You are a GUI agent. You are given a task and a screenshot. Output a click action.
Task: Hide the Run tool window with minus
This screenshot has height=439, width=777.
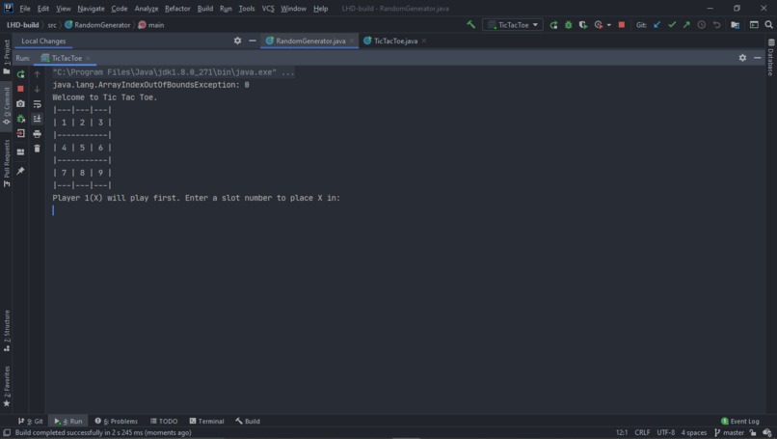coord(757,58)
